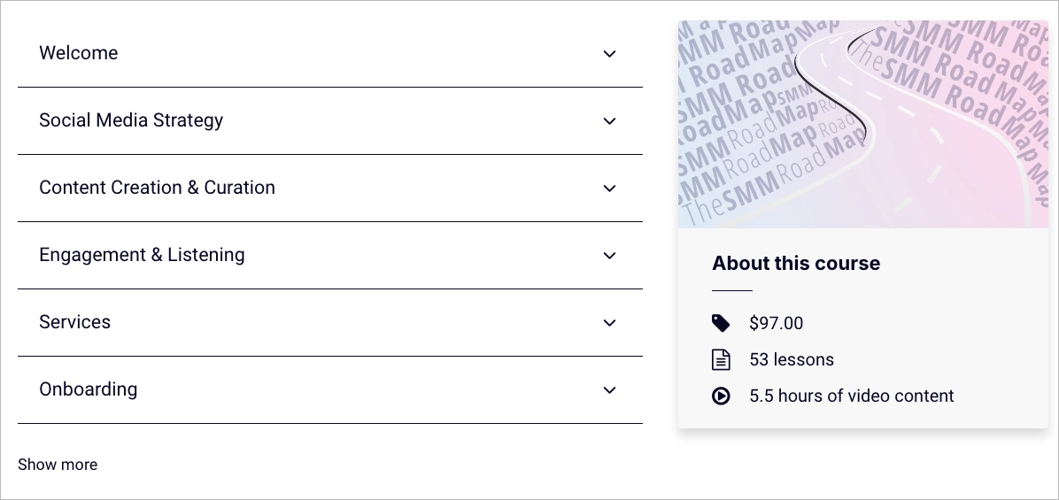The width and height of the screenshot is (1059, 500).
Task: Click the video play circle icon
Action: (721, 396)
